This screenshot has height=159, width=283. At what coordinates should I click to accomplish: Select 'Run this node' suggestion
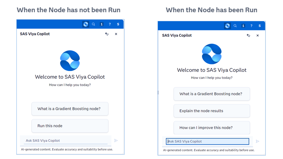[x=70, y=126]
